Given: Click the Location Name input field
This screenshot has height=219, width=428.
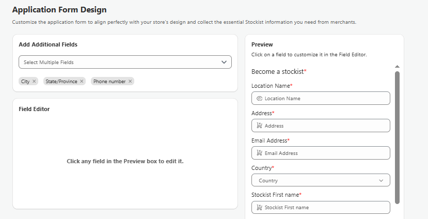Looking at the screenshot, I should pos(325,98).
